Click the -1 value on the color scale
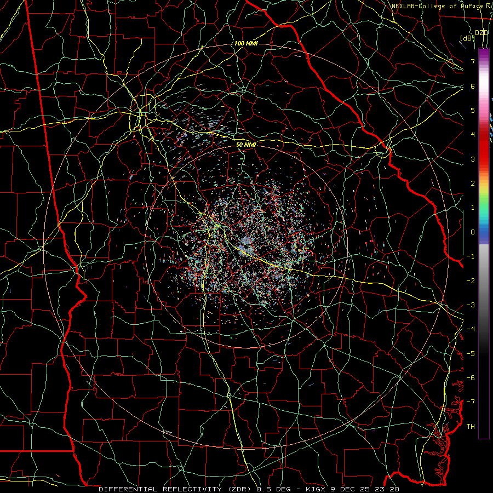Screen dimensions: 493x493 click(471, 256)
